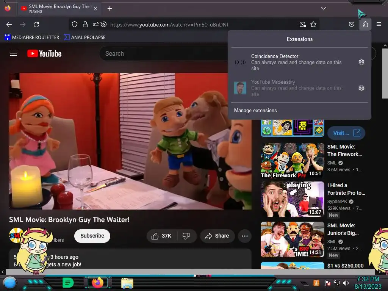
Task: Click the horizontal page scrollbar
Action: [x=191, y=272]
